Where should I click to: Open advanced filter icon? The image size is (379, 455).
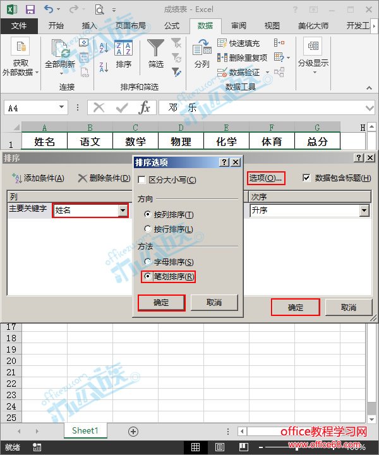176,71
